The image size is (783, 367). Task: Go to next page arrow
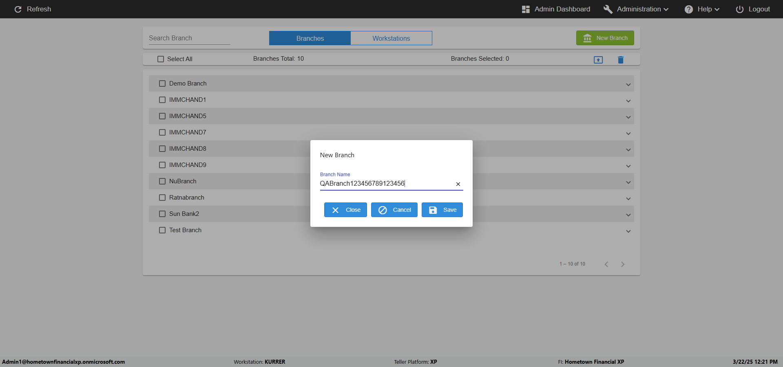pos(623,264)
